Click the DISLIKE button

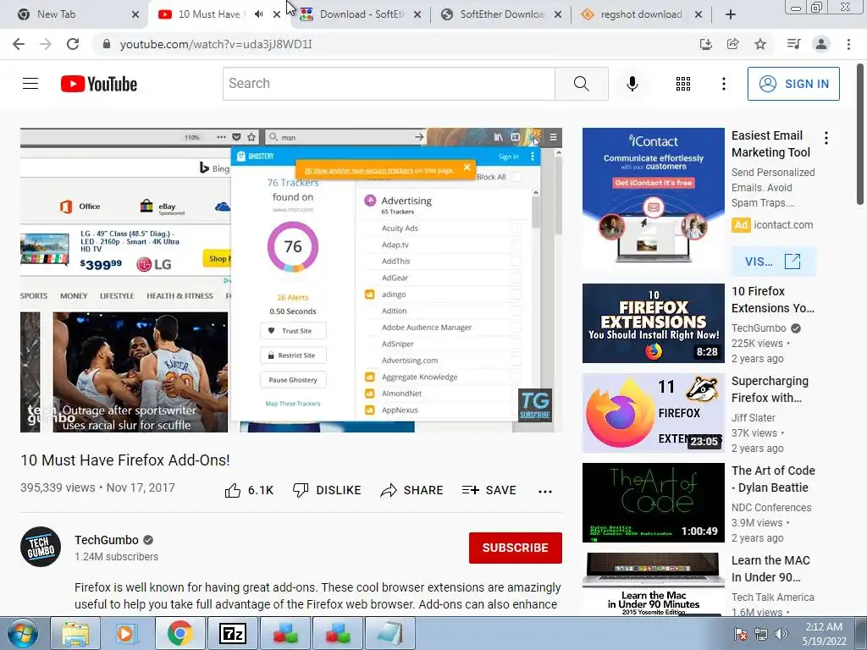(x=327, y=490)
